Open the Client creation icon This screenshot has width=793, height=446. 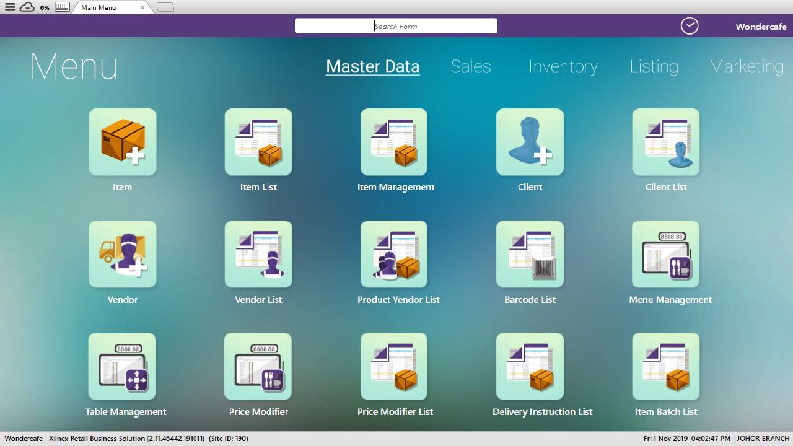pyautogui.click(x=530, y=142)
